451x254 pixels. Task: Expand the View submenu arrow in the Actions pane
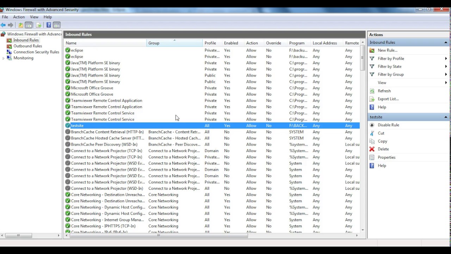point(446,83)
